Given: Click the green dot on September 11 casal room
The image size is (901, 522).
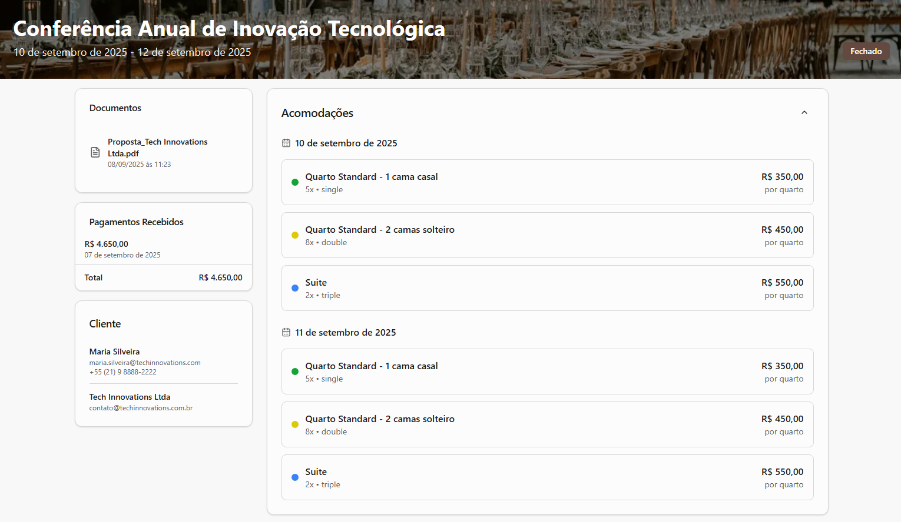Looking at the screenshot, I should [294, 372].
